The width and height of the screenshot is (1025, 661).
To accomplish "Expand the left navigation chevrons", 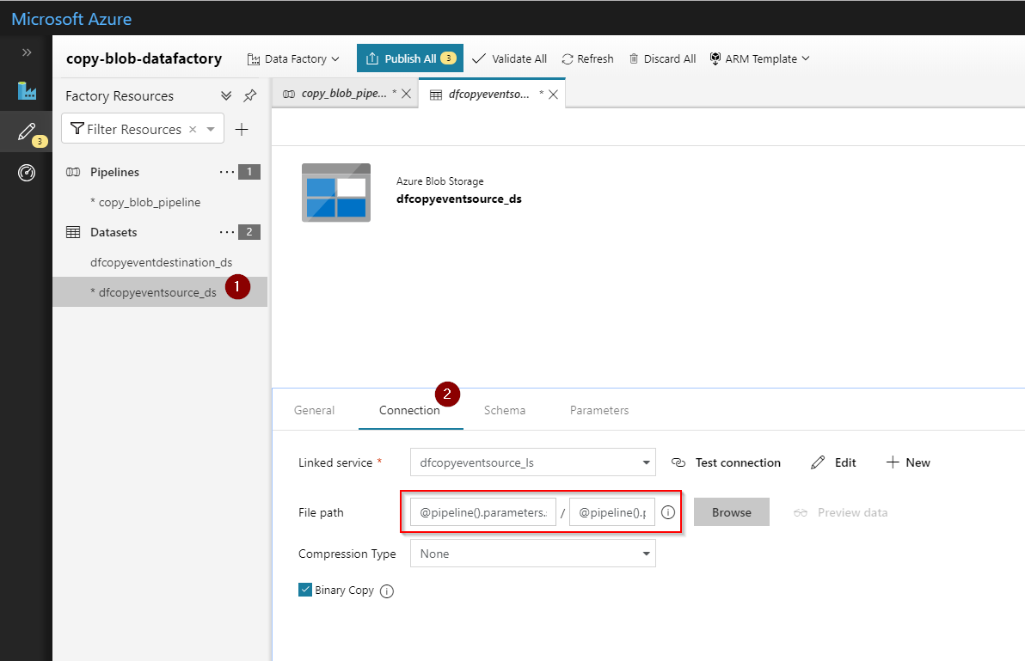I will click(x=27, y=52).
